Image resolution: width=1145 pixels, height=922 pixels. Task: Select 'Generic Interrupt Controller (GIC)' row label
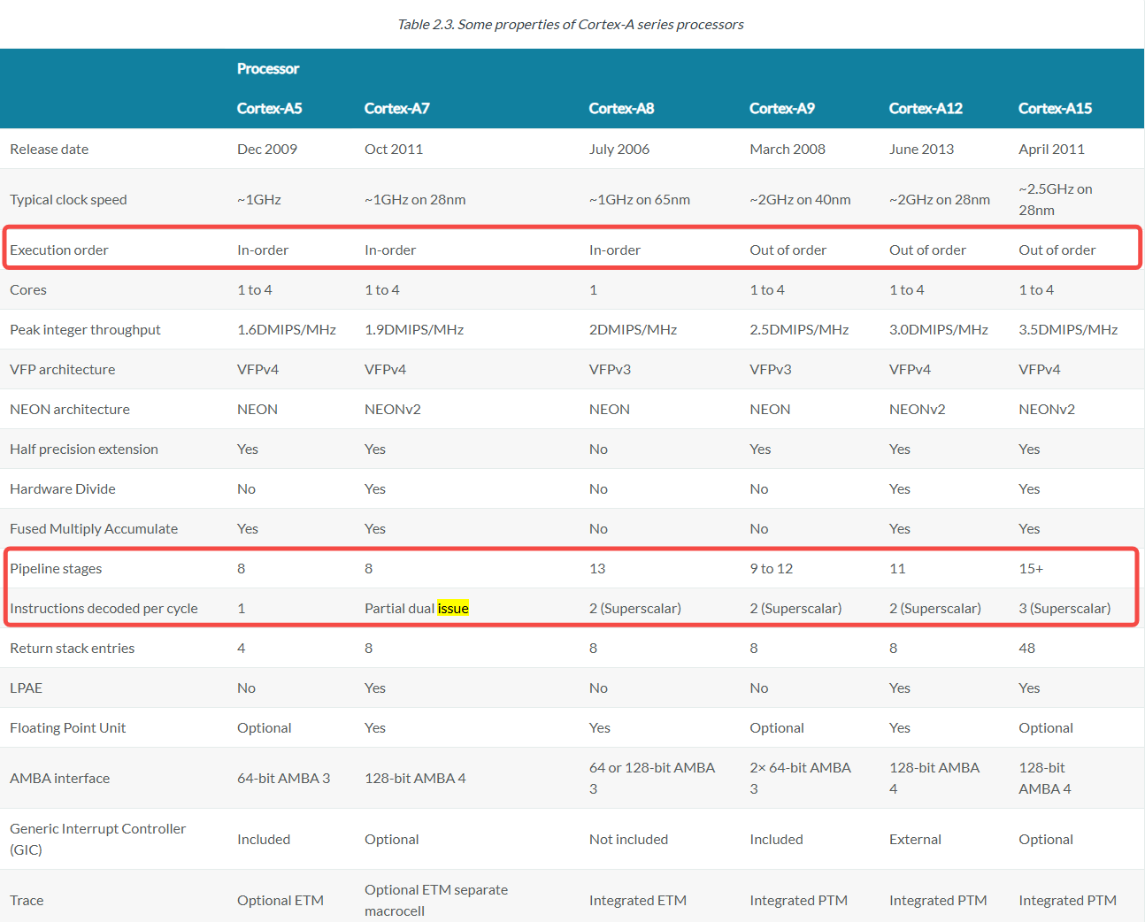(x=97, y=840)
